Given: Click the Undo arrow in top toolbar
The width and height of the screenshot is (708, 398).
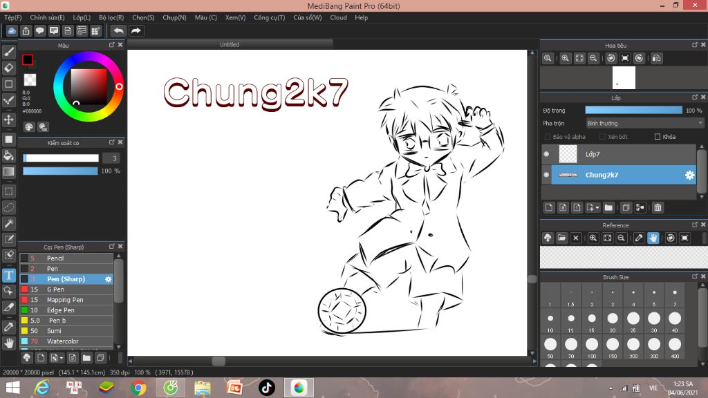Looking at the screenshot, I should pyautogui.click(x=118, y=31).
